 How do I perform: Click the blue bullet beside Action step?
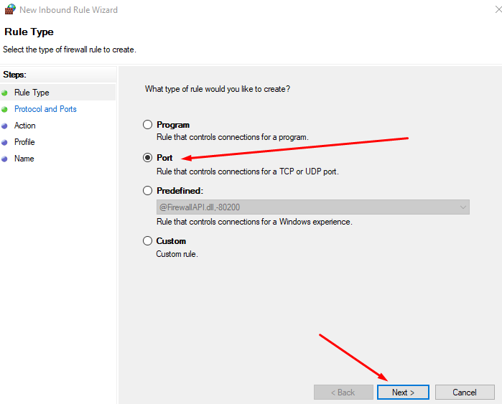[5, 126]
